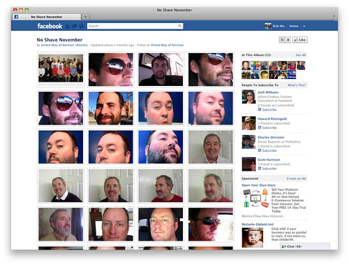The height and width of the screenshot is (265, 349).
Task: Open the photo of man in office
Action: (x=161, y=69)
